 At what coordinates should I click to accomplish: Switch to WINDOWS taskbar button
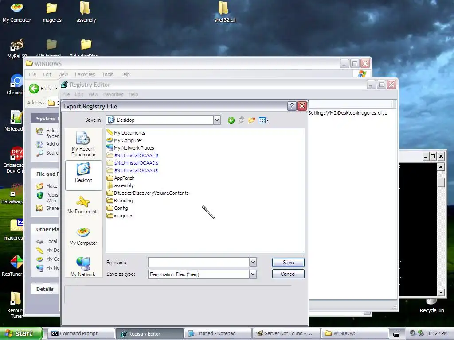[355, 334]
